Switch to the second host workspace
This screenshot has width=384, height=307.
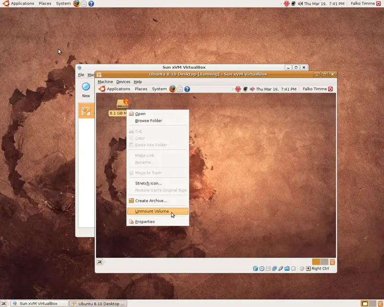pos(372,304)
